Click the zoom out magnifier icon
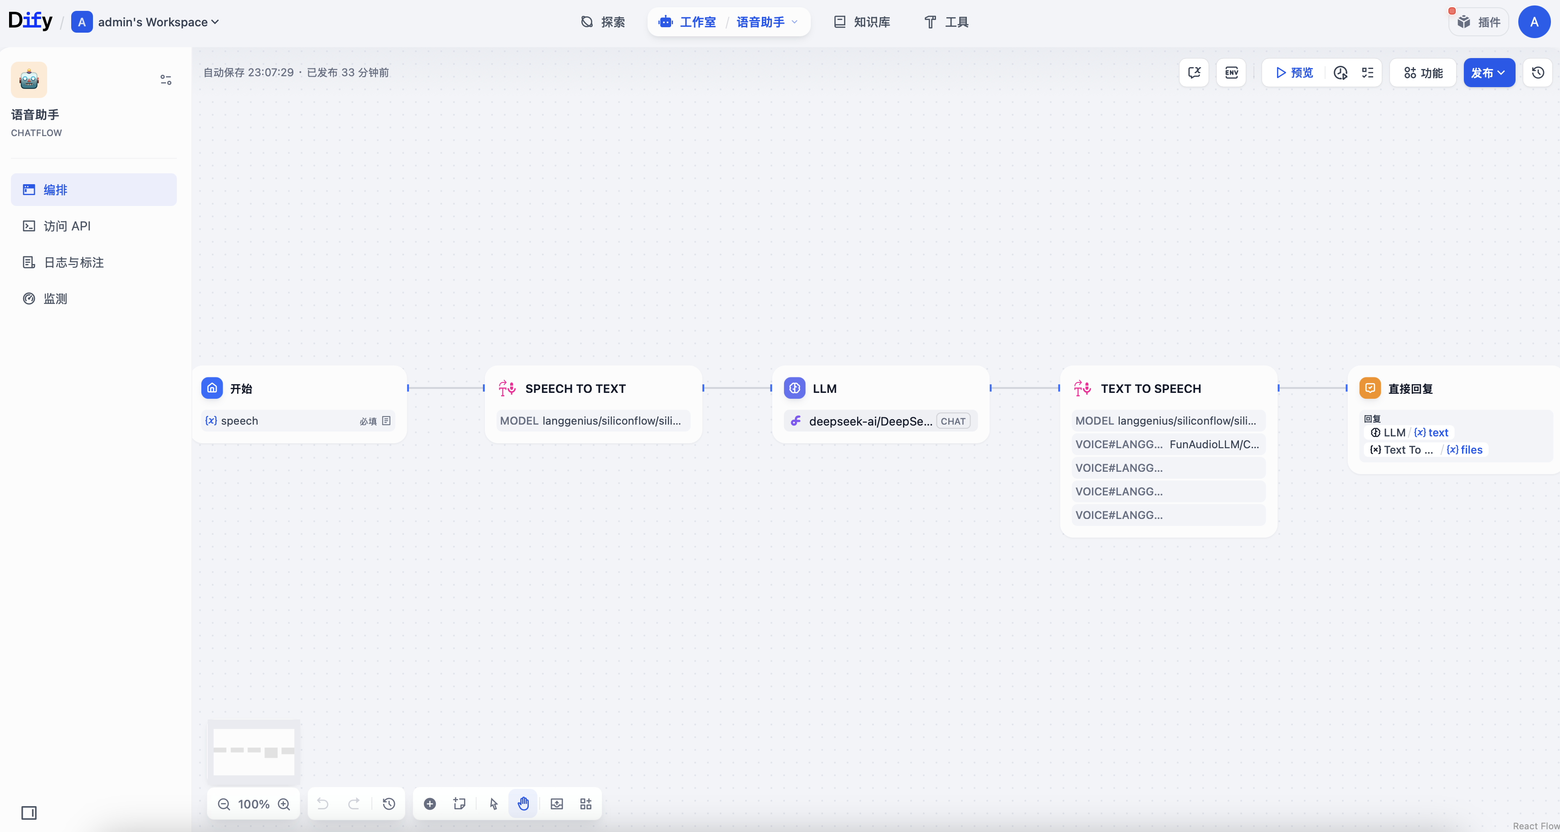The image size is (1560, 832). 224,803
